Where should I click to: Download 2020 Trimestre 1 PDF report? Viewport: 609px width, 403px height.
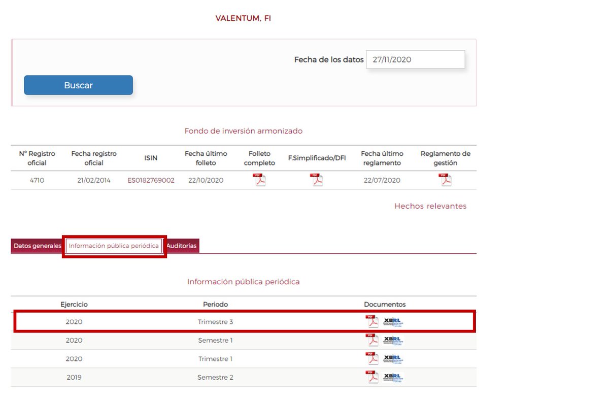click(x=372, y=358)
